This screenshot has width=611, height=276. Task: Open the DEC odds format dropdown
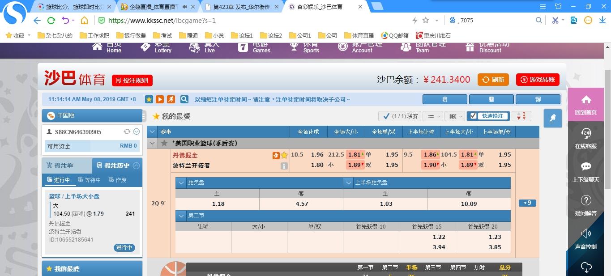point(455,116)
